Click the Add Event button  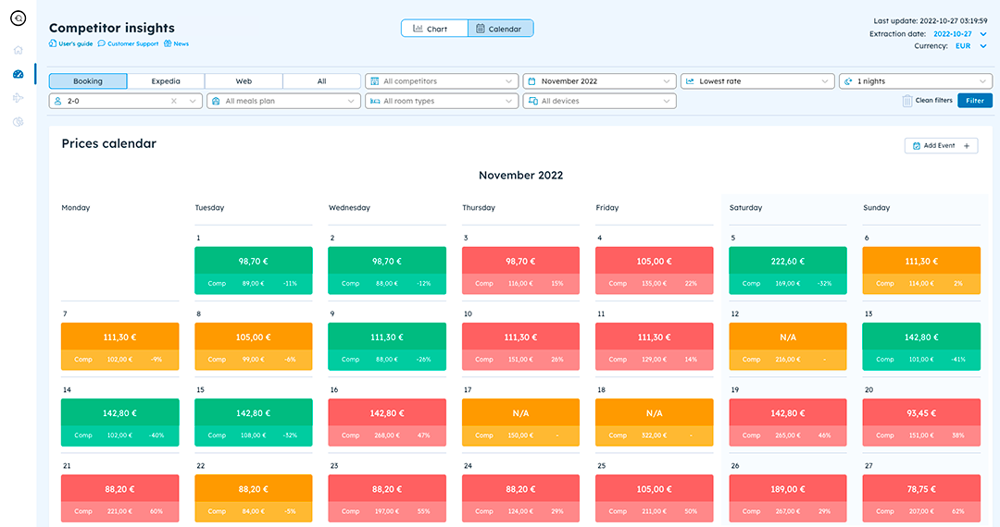(x=941, y=146)
